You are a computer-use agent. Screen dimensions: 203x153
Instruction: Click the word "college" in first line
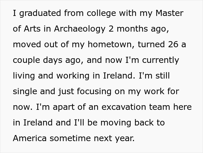click(101, 13)
